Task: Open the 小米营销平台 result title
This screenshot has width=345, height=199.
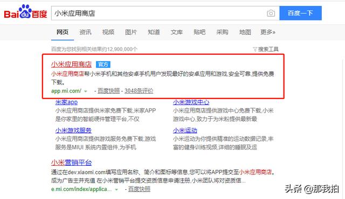Action: coord(71,162)
